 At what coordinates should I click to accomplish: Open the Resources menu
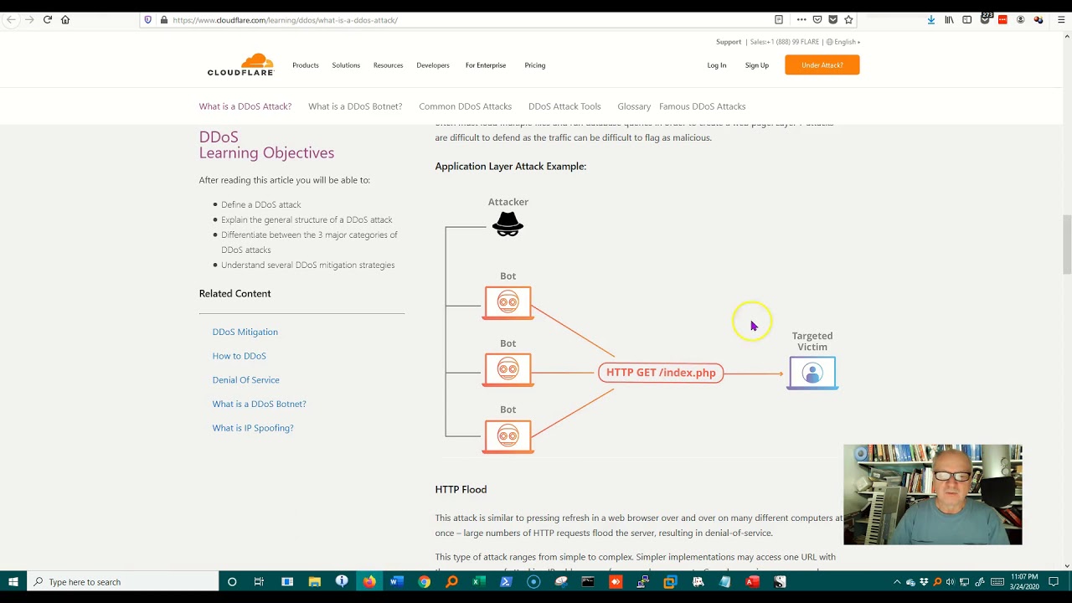(388, 65)
